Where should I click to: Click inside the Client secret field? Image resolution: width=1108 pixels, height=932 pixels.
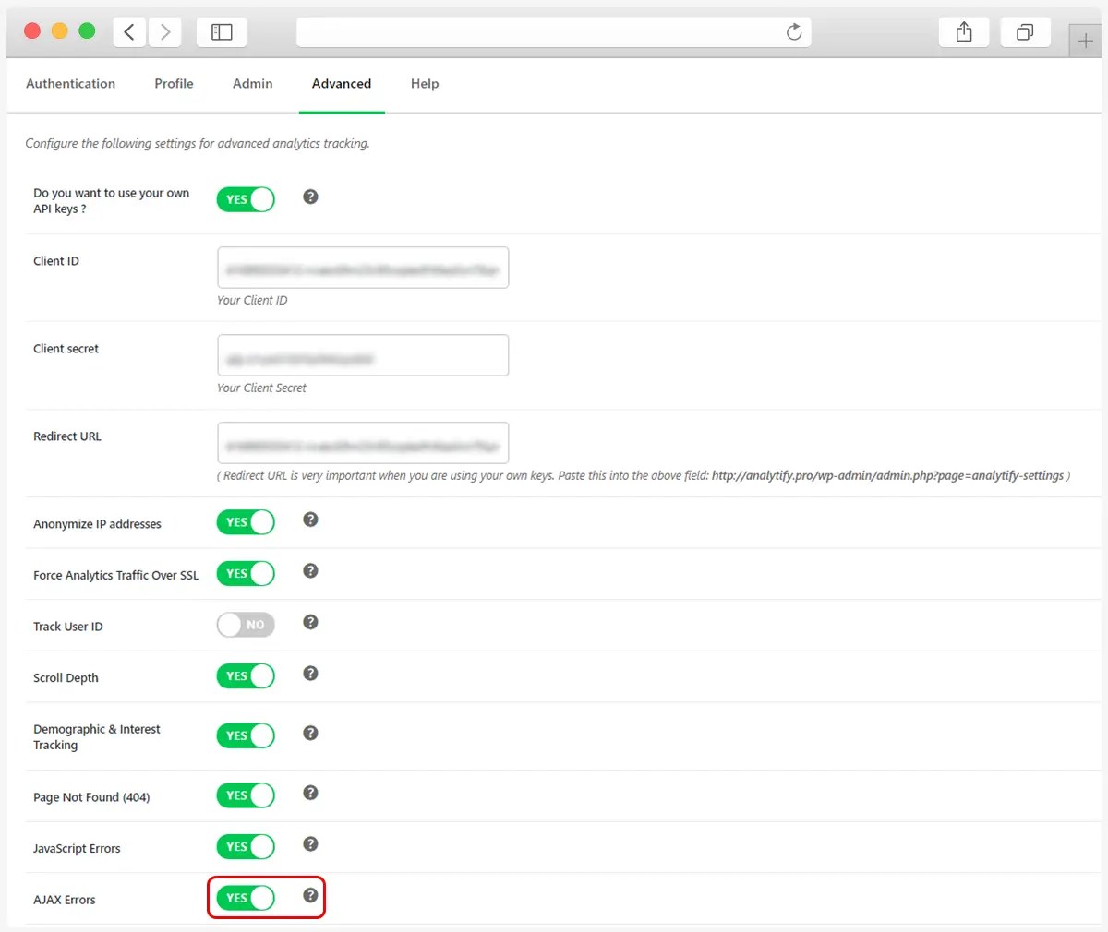362,354
